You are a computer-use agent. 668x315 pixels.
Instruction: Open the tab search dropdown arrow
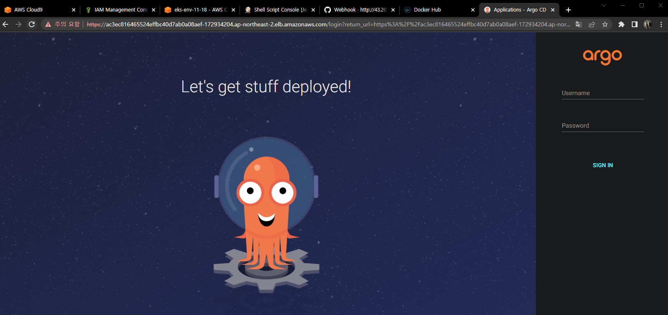point(604,5)
